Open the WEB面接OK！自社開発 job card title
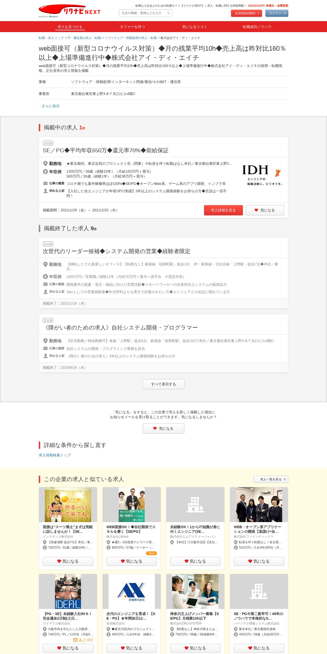Screen dimensions: 327x654 pos(131,529)
